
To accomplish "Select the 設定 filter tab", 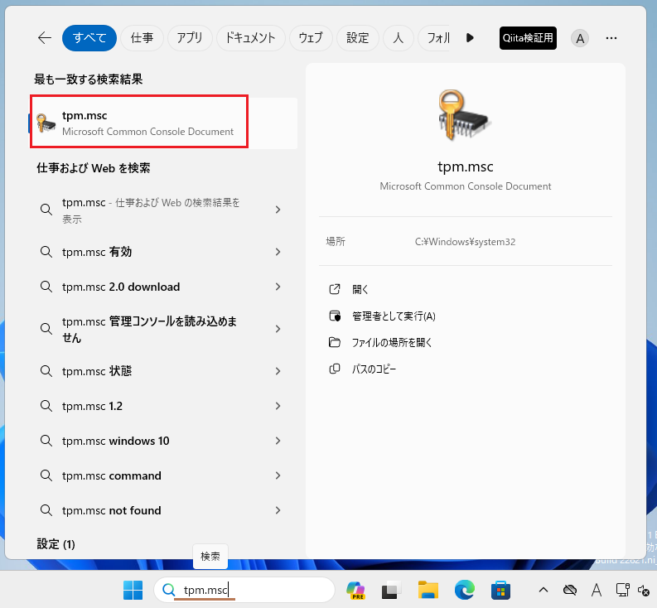I will pos(358,38).
